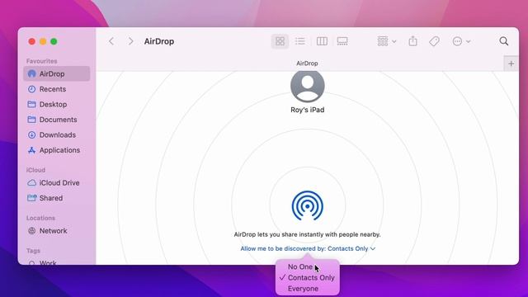528x297 pixels.
Task: Switch to icon grid view
Action: [280, 41]
